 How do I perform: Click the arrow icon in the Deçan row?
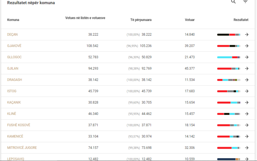click(247, 35)
